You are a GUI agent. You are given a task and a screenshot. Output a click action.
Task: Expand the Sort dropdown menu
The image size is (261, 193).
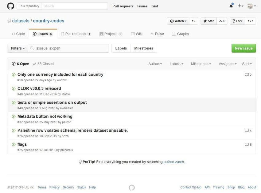click(x=247, y=64)
